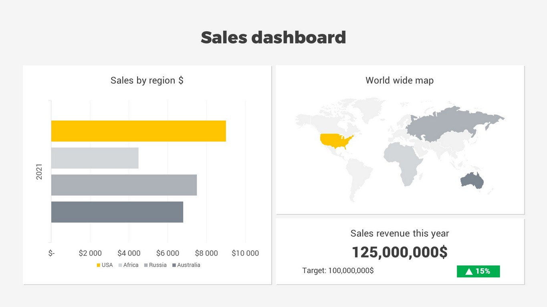
Task: Click the Africa continent on the map
Action: 403,162
